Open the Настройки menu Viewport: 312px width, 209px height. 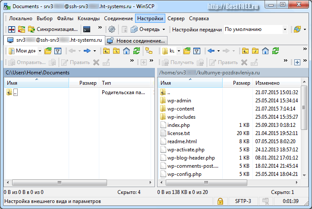click(x=150, y=18)
